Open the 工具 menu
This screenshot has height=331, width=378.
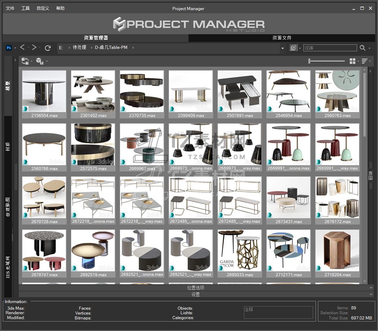(25, 8)
